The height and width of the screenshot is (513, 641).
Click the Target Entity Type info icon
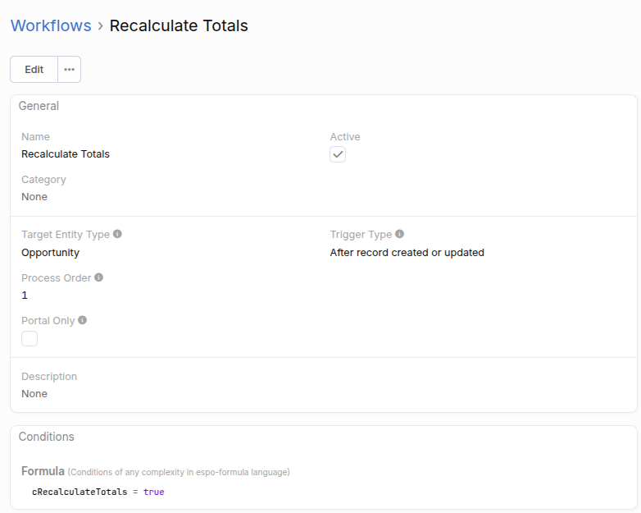117,234
